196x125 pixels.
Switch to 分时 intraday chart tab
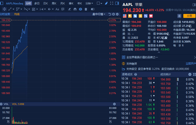click(28, 3)
